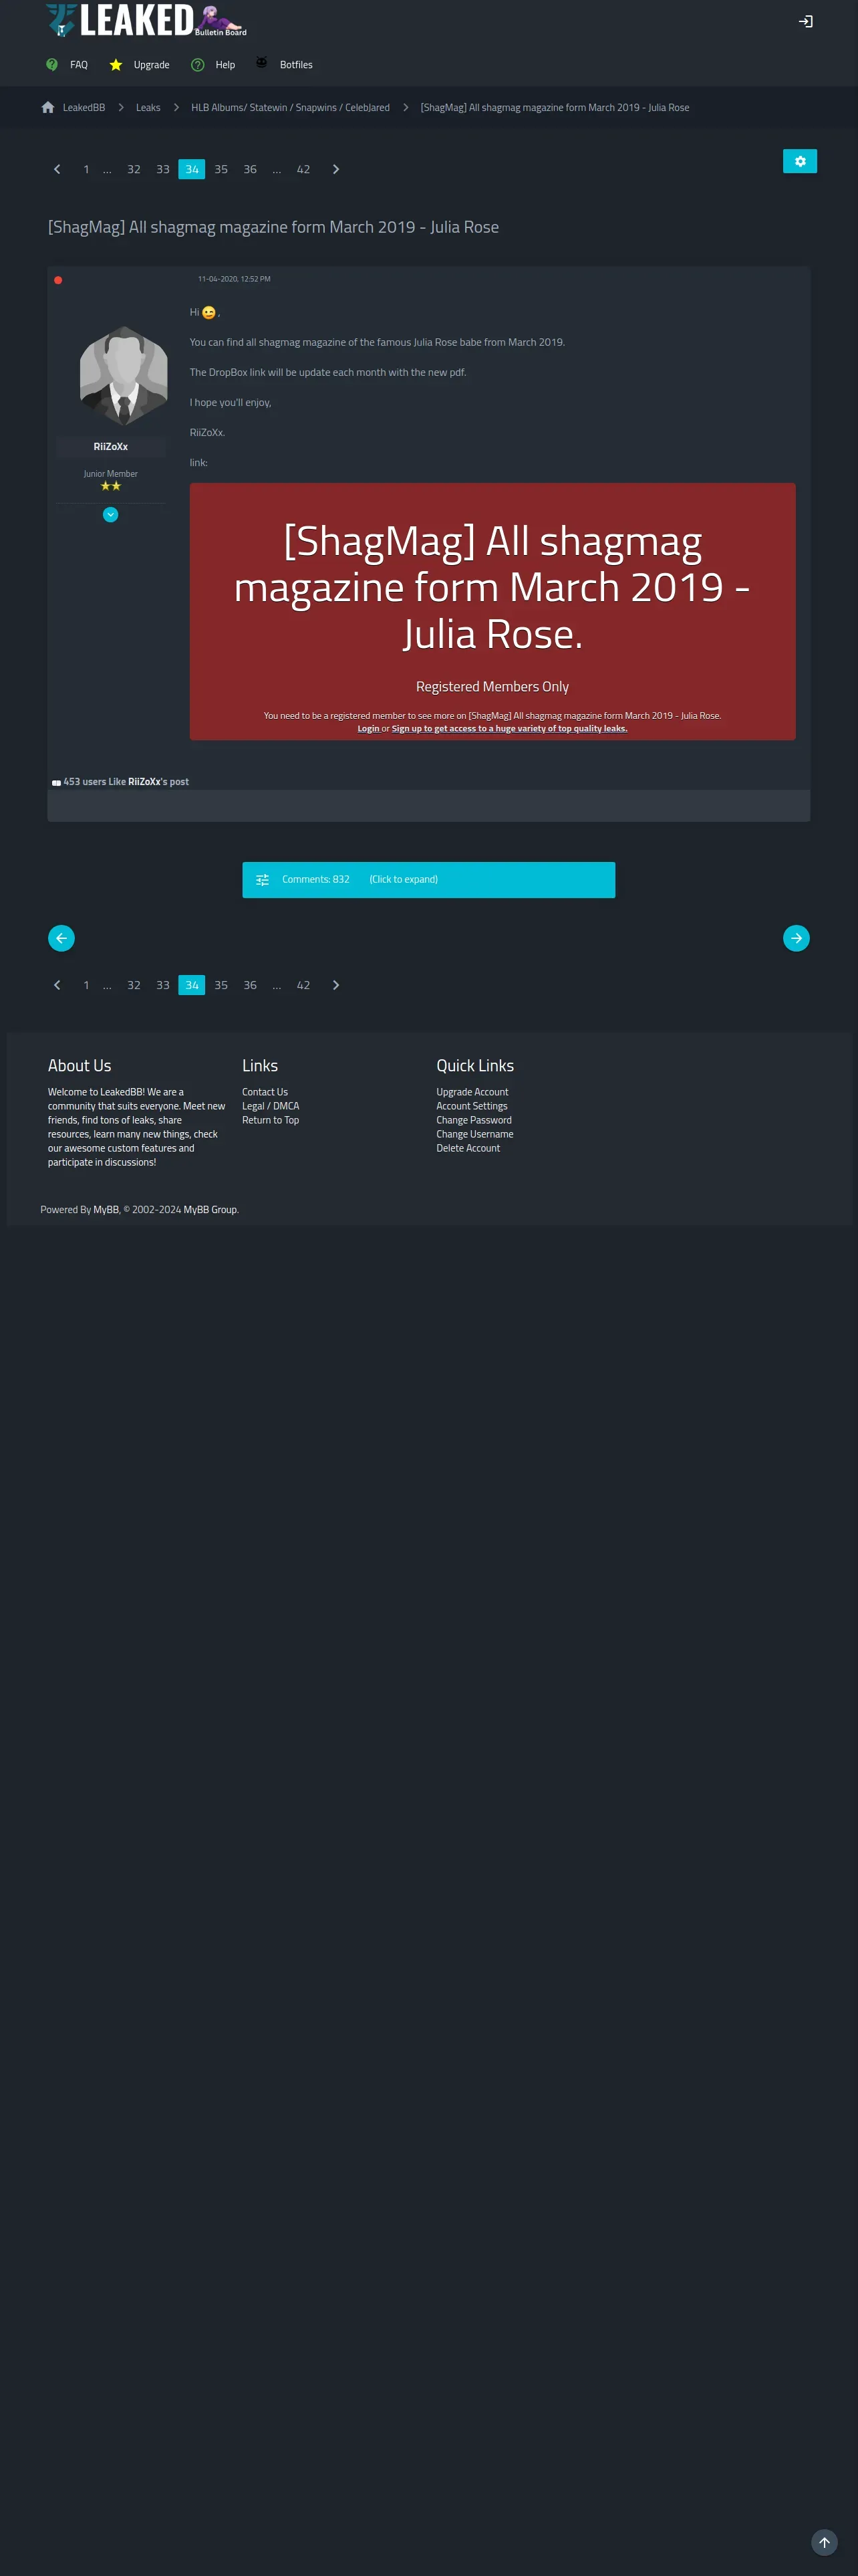Select page 32 in pagination below the comments
The width and height of the screenshot is (858, 2576).
pyautogui.click(x=134, y=985)
